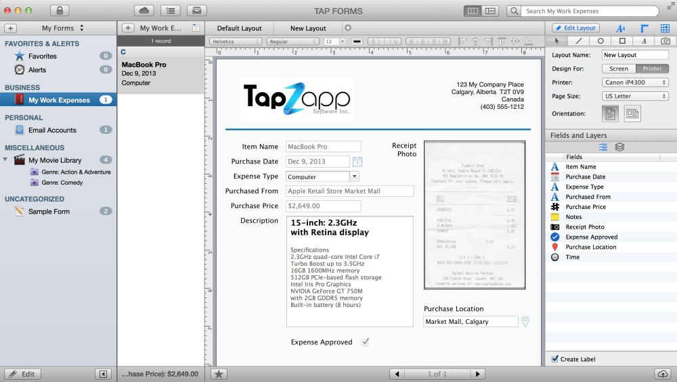Image resolution: width=677 pixels, height=382 pixels.
Task: Choose Screen in Design For
Action: pyautogui.click(x=618, y=68)
